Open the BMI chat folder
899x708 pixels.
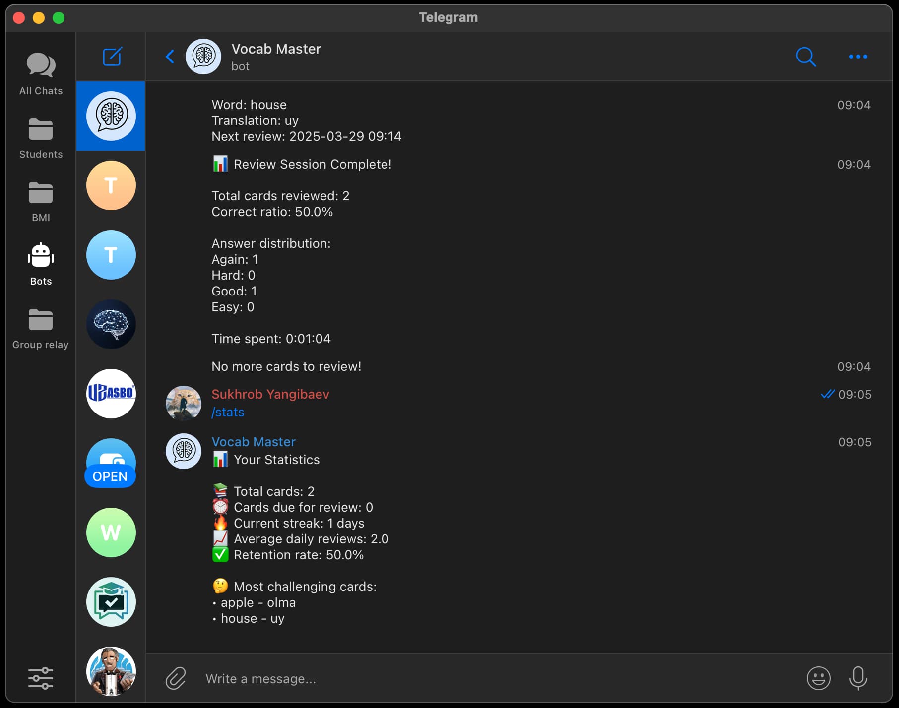point(41,202)
